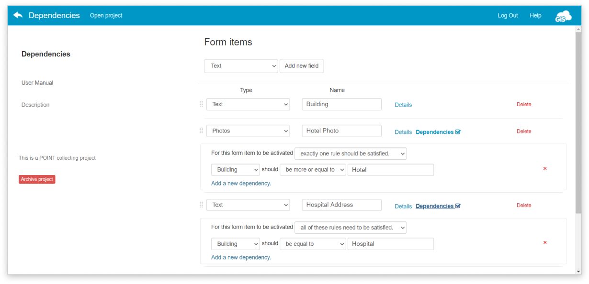Add a new dependency under Hotel Photo
This screenshot has height=284, width=589.
click(241, 183)
